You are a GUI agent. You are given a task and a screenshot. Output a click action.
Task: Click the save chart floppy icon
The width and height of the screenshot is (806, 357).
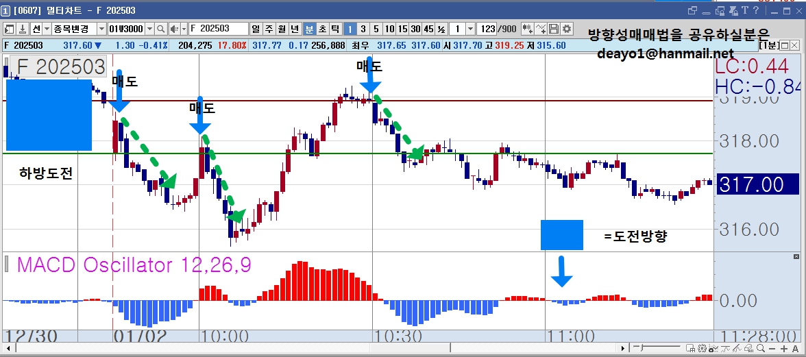pyautogui.click(x=554, y=29)
